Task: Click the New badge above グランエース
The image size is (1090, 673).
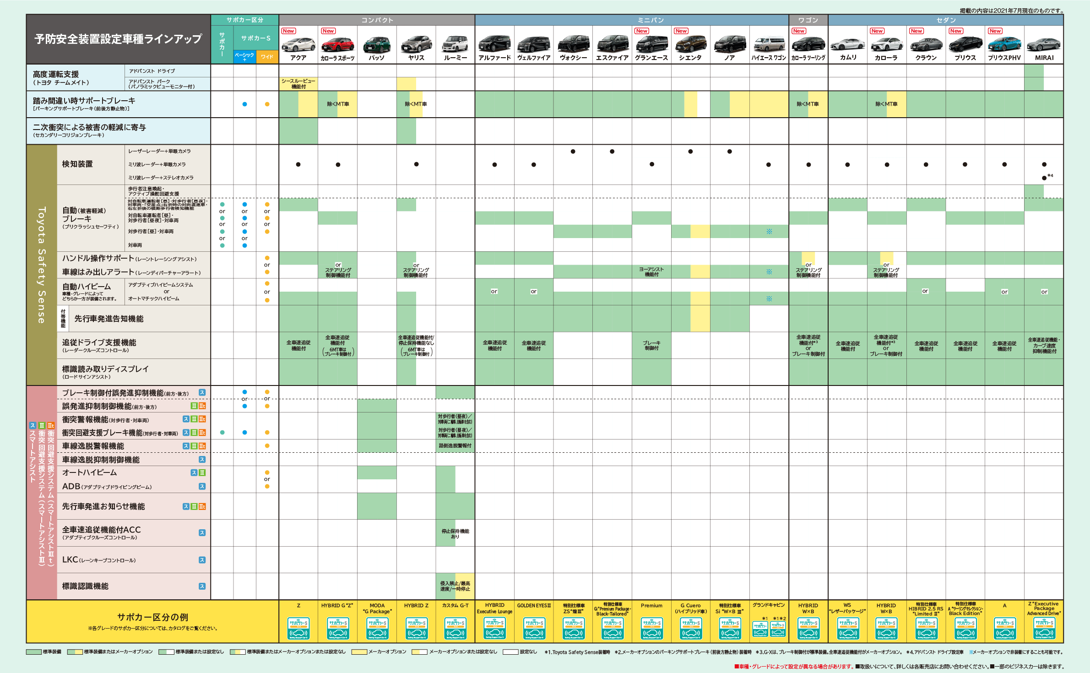Action: [x=642, y=31]
